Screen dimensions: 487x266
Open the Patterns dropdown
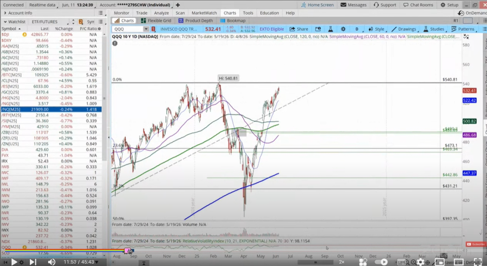[x=464, y=29]
